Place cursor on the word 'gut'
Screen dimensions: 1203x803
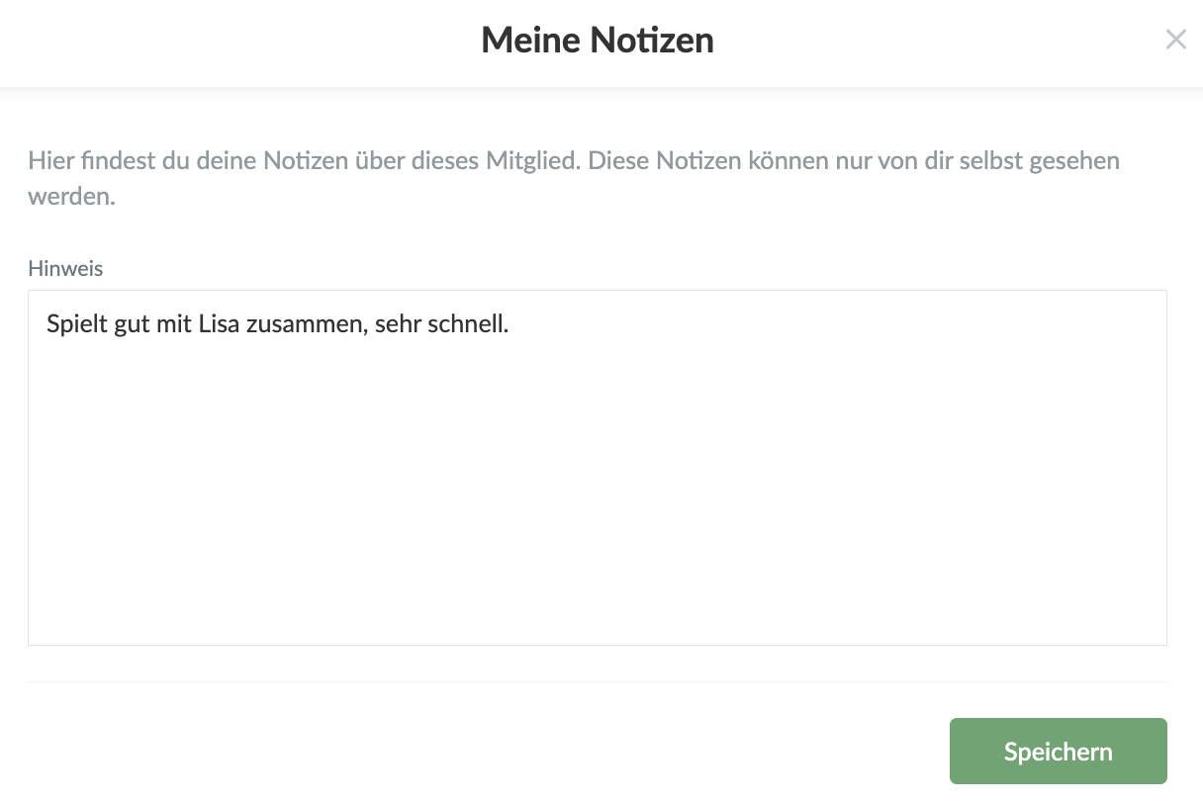pyautogui.click(x=132, y=324)
